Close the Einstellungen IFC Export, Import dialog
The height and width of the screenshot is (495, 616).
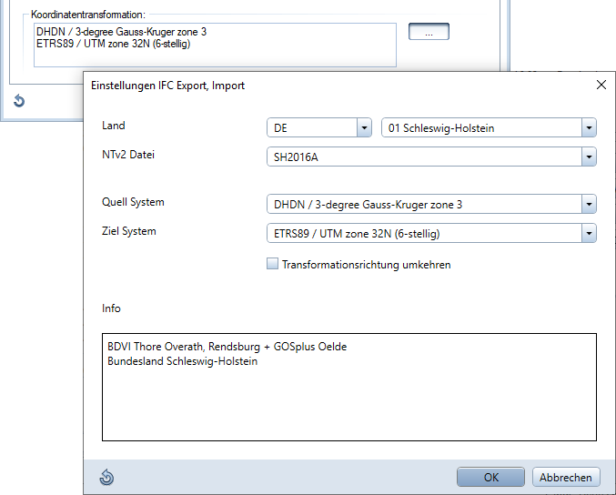coord(601,85)
